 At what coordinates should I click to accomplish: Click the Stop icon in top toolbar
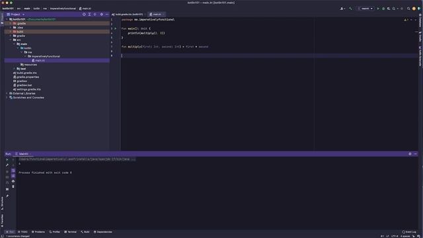[402, 9]
